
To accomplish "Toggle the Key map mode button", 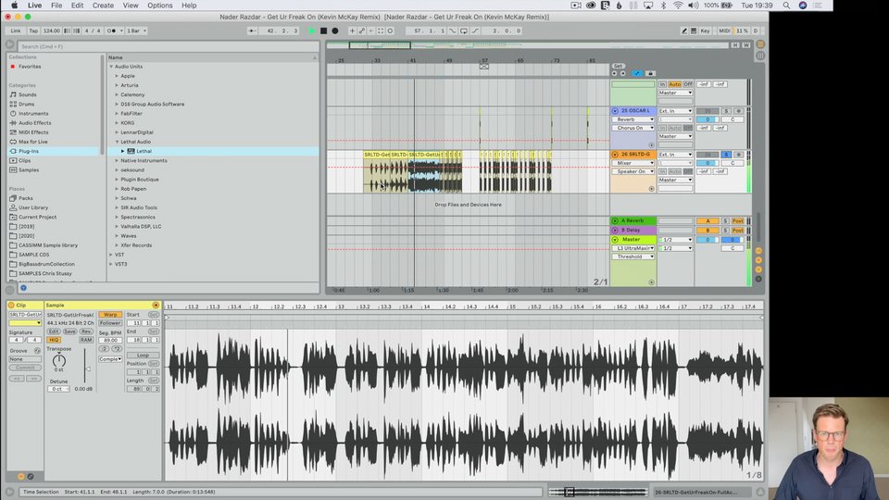I will click(x=706, y=31).
